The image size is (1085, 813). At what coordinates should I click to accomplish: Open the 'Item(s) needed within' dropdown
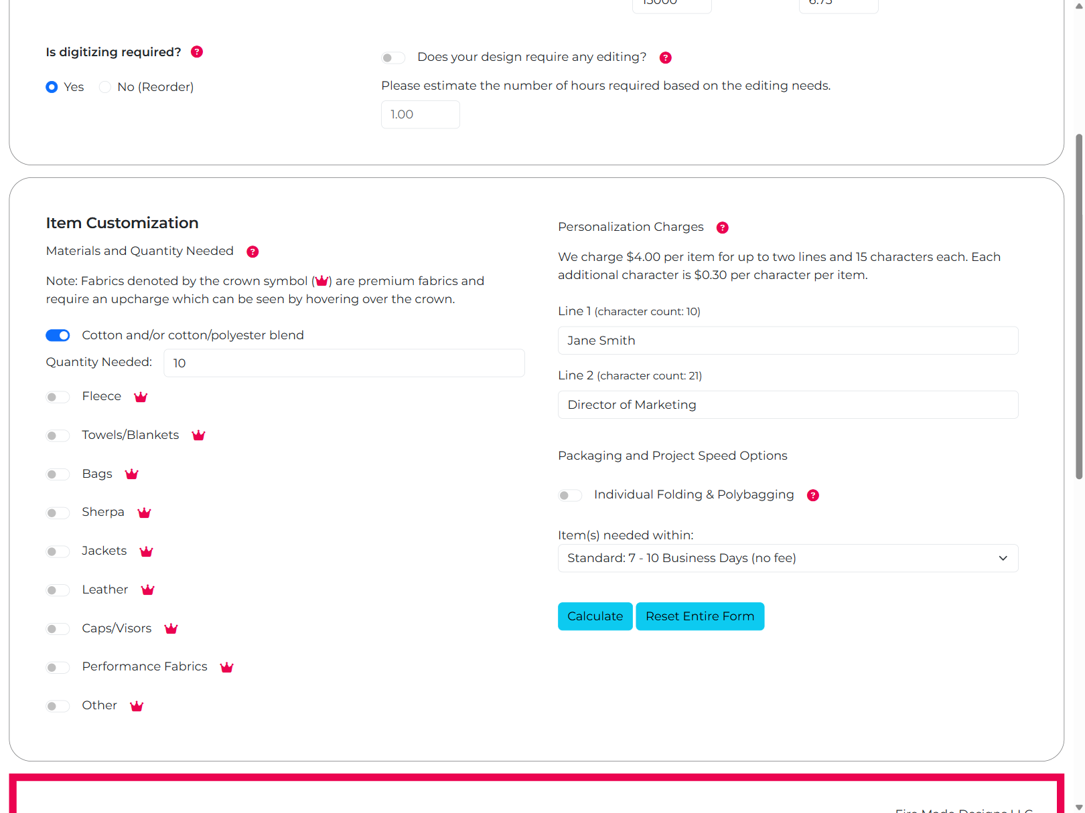pyautogui.click(x=788, y=558)
